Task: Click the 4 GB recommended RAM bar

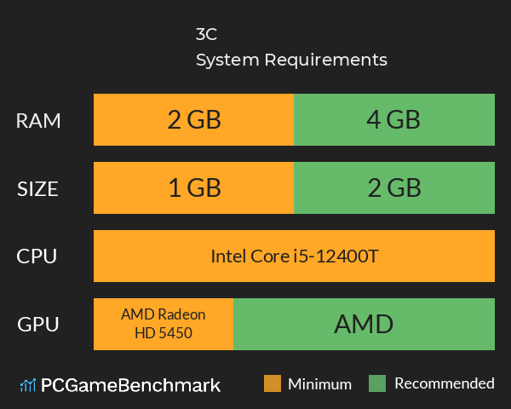Action: click(x=394, y=119)
